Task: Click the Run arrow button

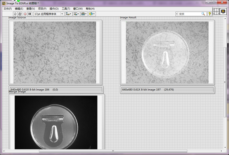Action: pos(15,14)
